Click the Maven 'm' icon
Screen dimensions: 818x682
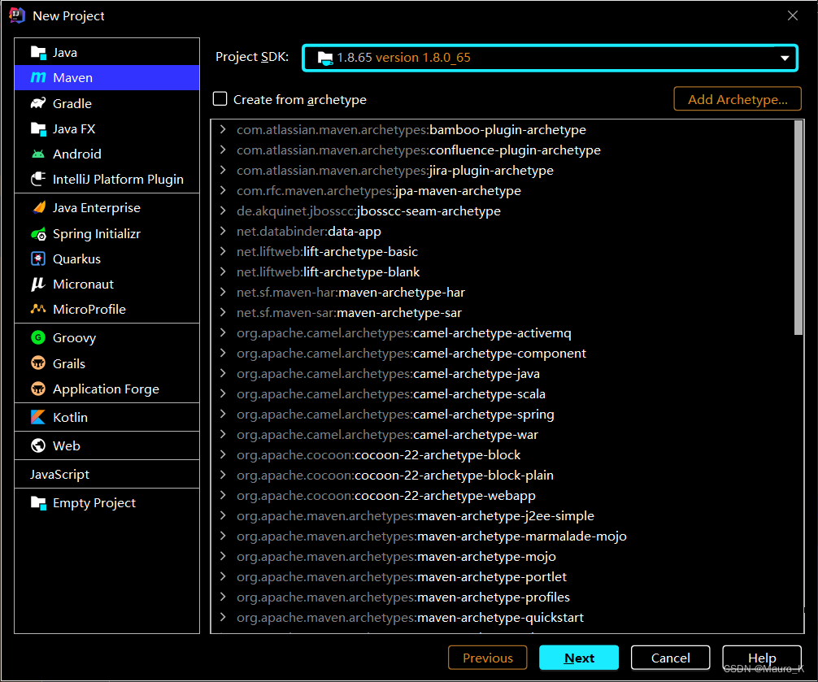point(38,78)
